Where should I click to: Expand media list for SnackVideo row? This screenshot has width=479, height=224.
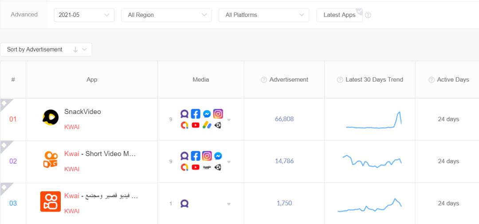click(x=229, y=120)
